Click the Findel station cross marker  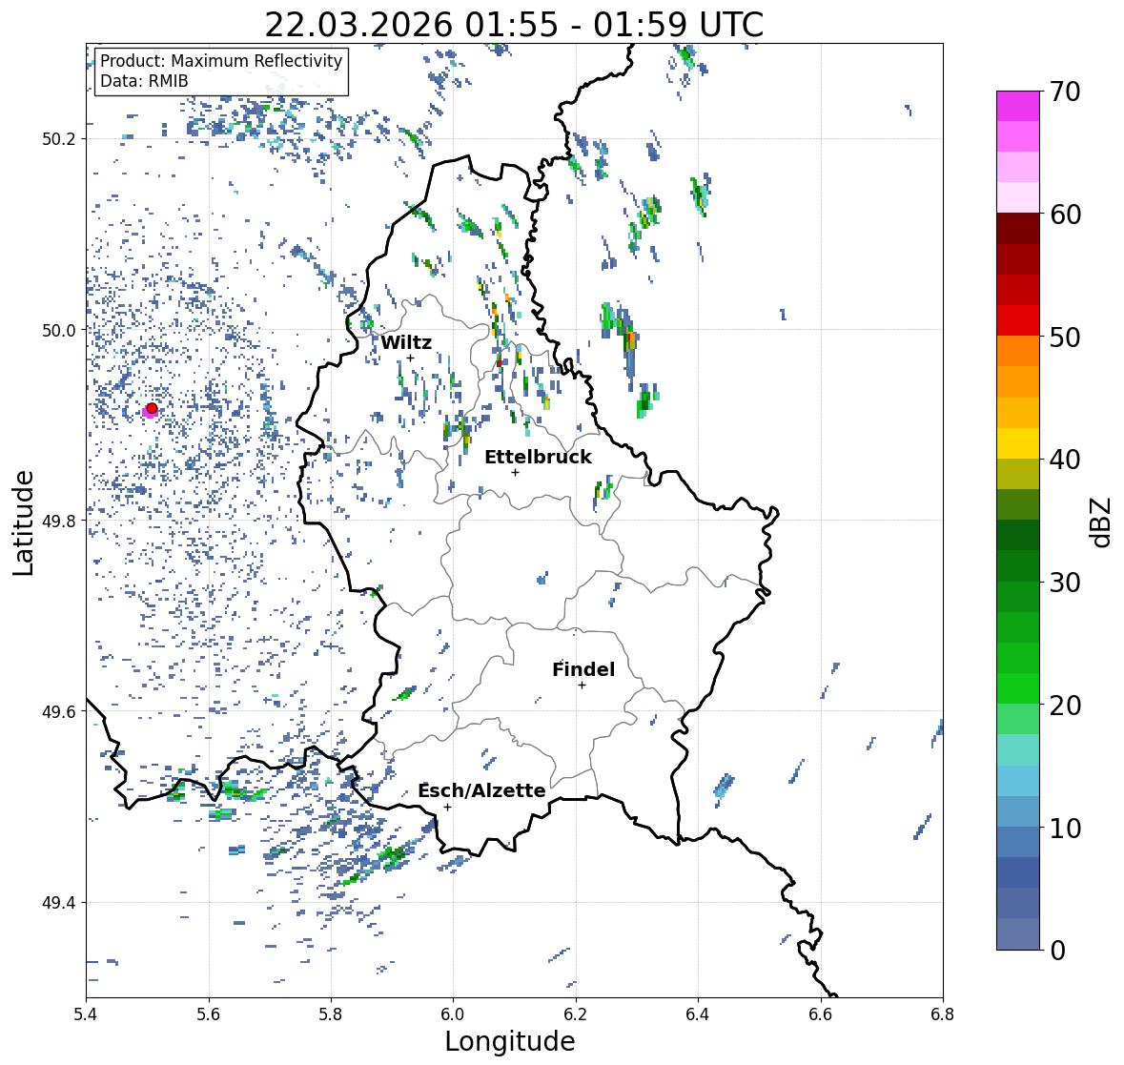point(582,686)
